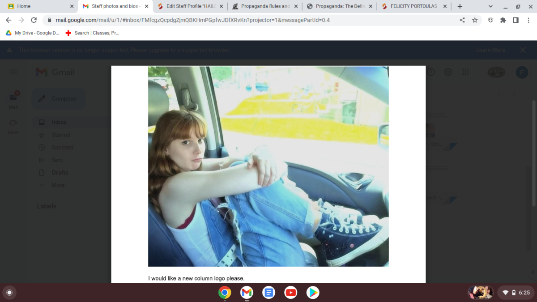Dismiss the unsupported browser banner

pos(523,50)
